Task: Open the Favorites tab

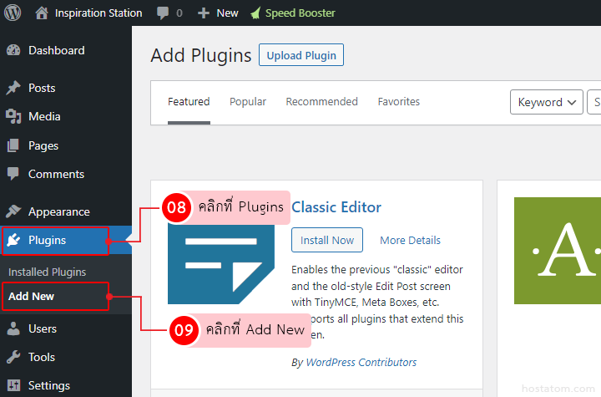Action: [x=398, y=102]
